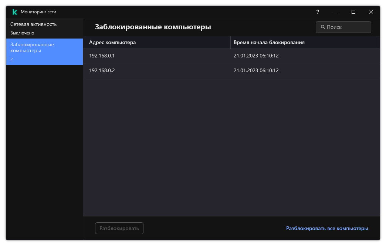Click the block start time of 192.168.0.1
Image resolution: width=386 pixels, height=246 pixels.
pos(256,56)
